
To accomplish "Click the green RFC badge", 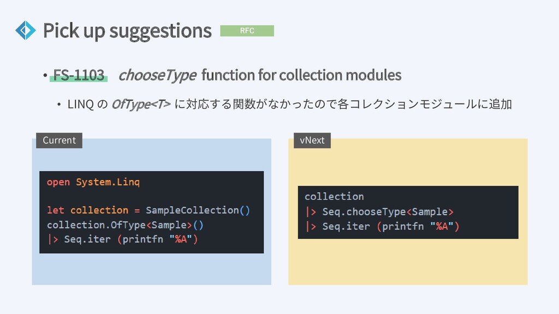I will point(247,31).
